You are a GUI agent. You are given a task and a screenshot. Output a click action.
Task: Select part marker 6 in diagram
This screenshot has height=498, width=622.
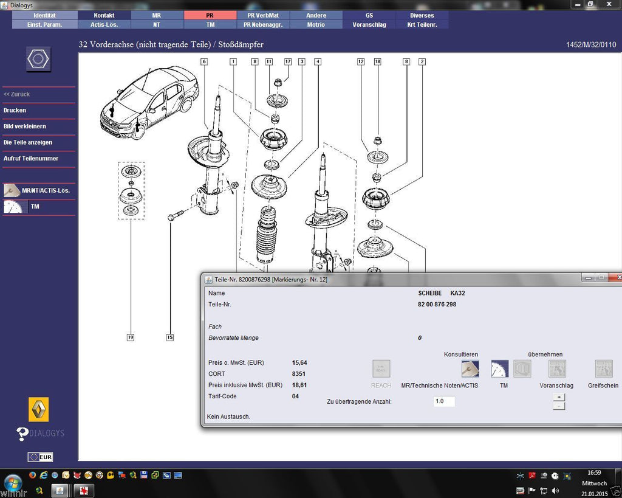[204, 61]
